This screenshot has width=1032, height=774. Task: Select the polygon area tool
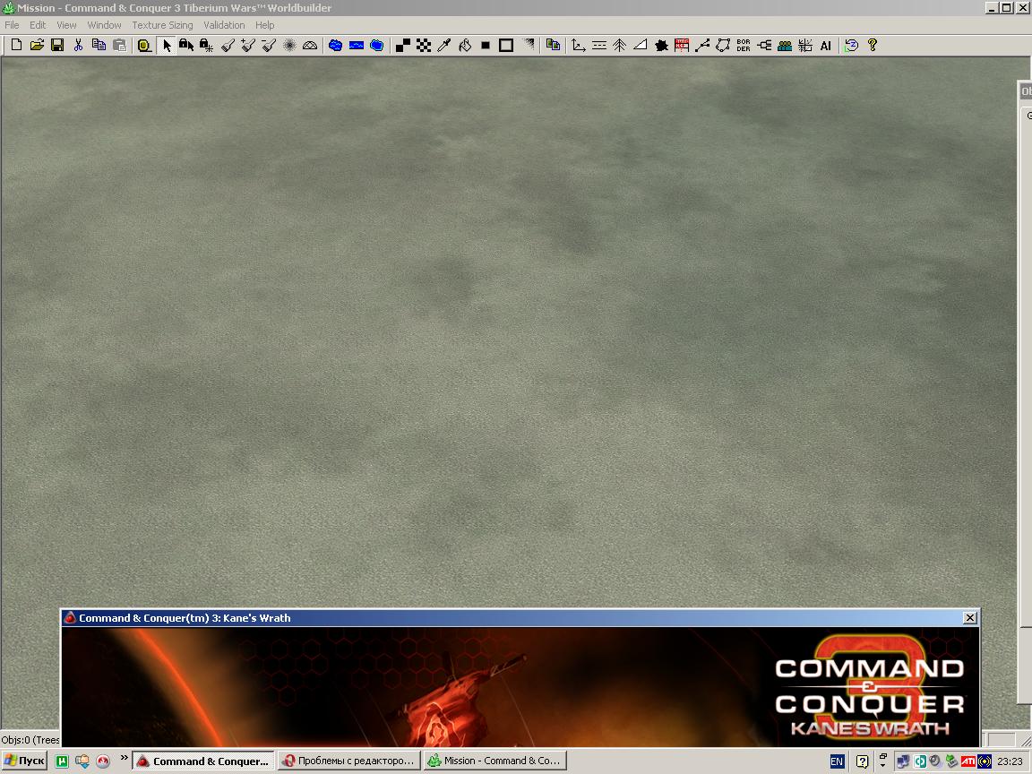coord(723,45)
